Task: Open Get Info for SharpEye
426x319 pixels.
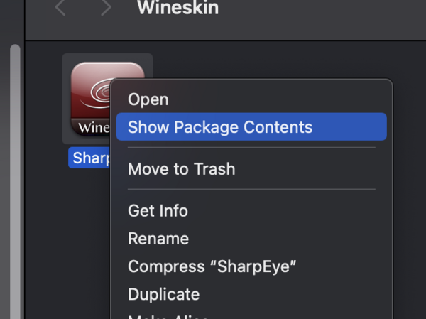Action: [158, 211]
